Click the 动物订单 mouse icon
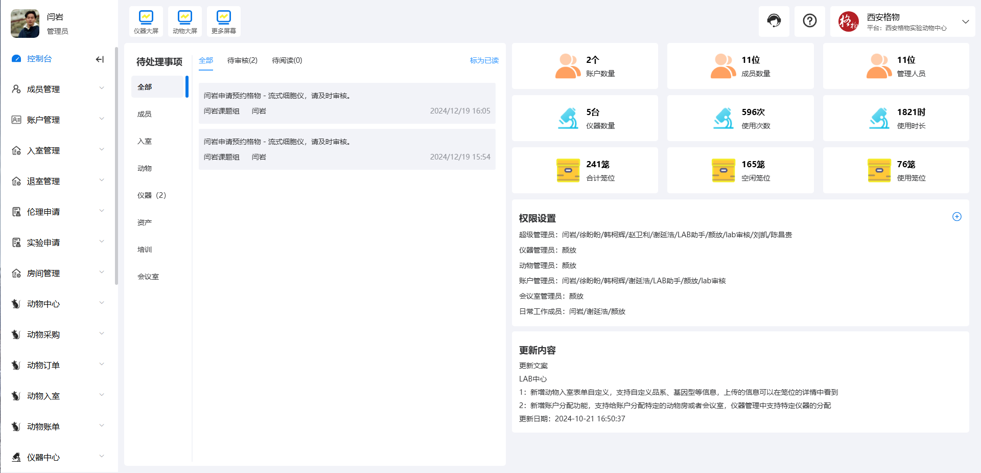 coord(15,365)
